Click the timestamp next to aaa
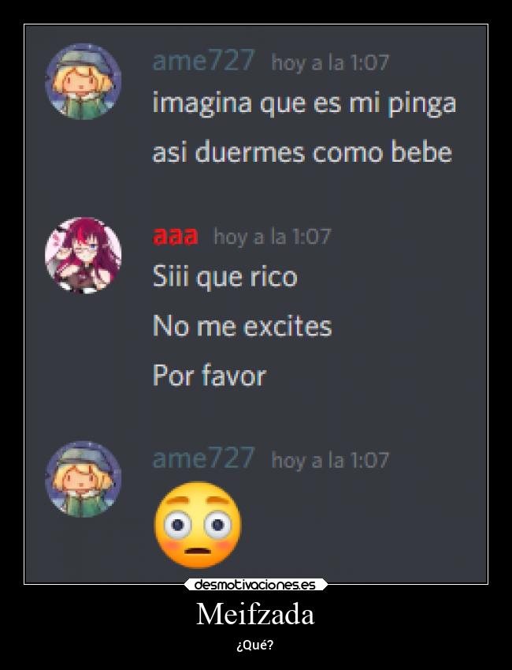 273,237
